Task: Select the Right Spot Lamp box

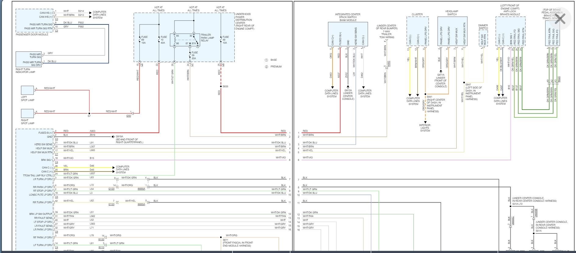Action: (x=27, y=113)
